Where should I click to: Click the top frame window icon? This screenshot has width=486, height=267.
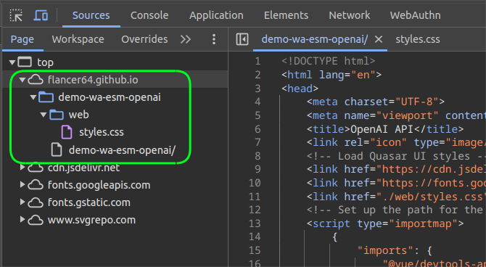(x=25, y=62)
